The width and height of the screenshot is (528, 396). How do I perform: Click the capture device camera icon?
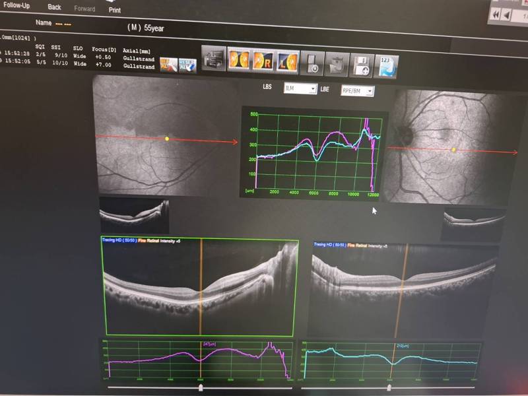tap(312, 63)
